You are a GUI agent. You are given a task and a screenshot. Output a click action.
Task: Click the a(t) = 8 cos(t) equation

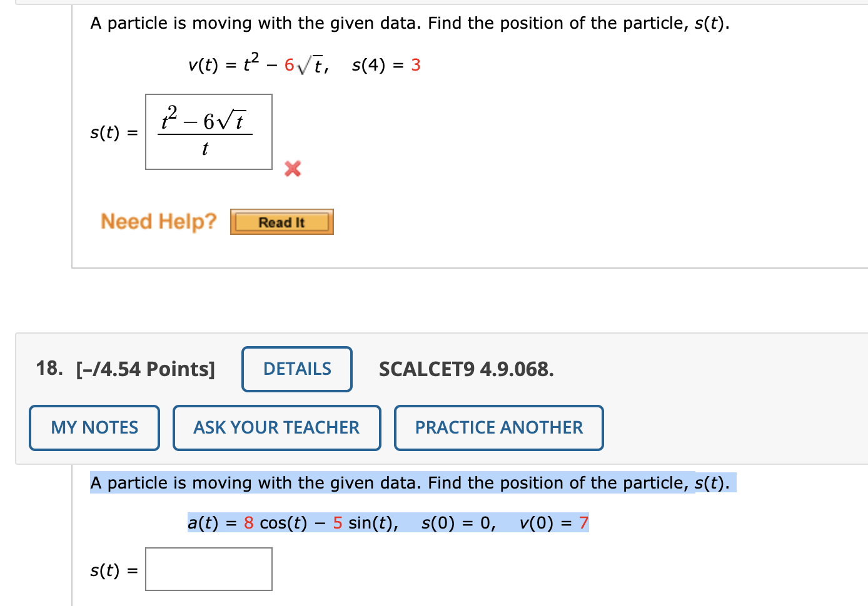click(293, 523)
